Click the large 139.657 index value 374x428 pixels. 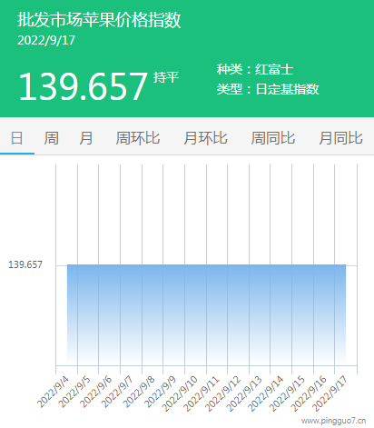tap(83, 86)
